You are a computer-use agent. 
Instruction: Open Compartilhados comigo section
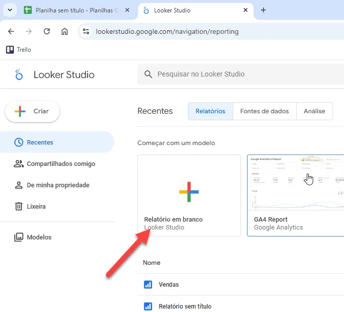tap(57, 163)
